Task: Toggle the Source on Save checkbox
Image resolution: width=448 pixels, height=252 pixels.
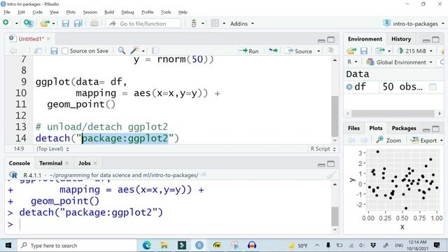Action: pos(65,51)
